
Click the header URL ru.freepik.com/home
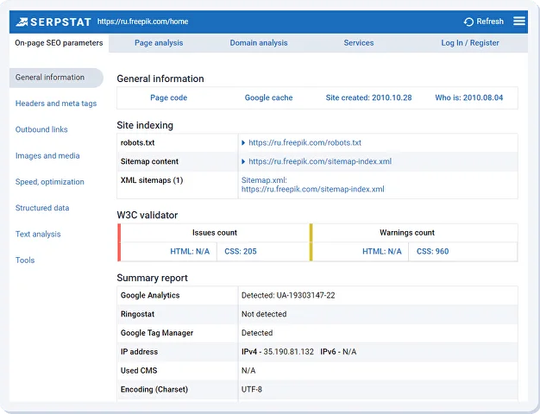click(x=142, y=22)
